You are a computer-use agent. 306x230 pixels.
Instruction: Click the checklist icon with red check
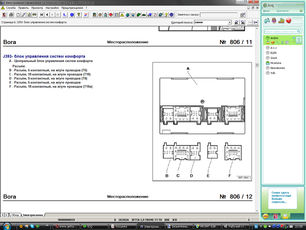(x=155, y=15)
